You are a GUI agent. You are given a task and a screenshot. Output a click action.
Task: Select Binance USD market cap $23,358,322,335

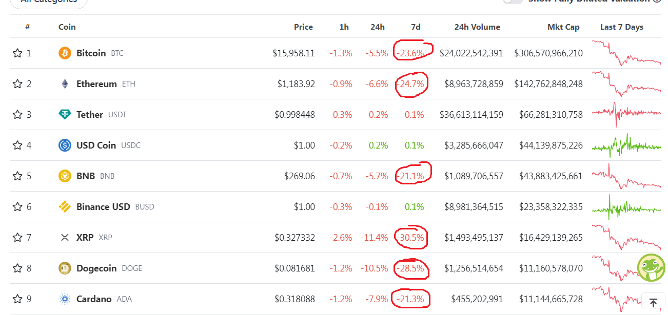tap(551, 207)
